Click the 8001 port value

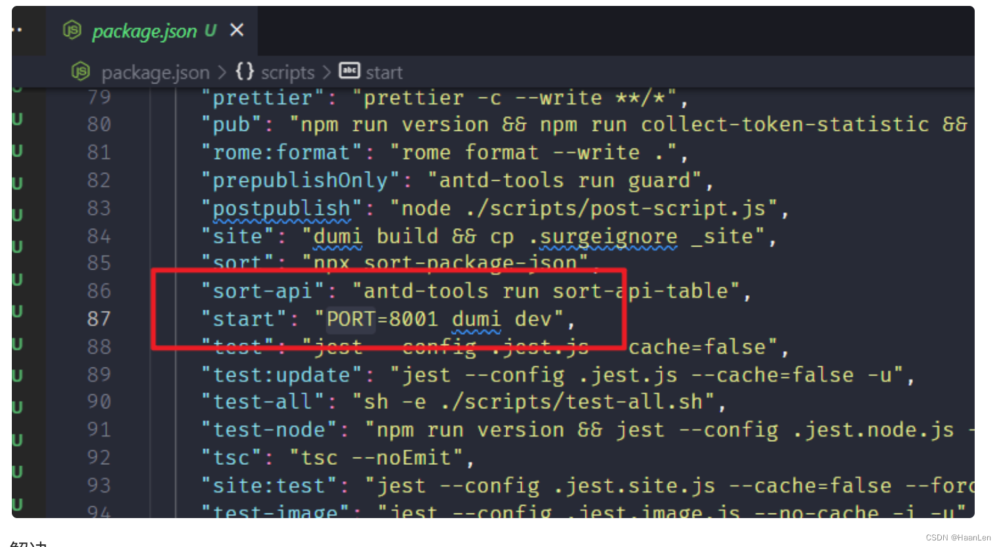[x=414, y=319]
